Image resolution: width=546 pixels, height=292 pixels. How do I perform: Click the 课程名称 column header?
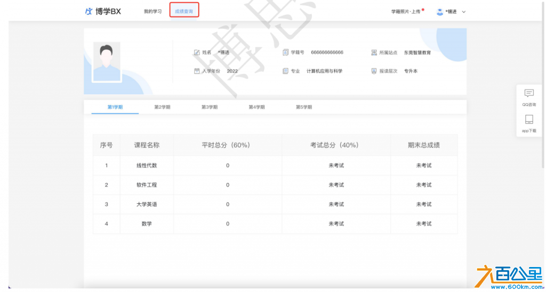point(147,145)
